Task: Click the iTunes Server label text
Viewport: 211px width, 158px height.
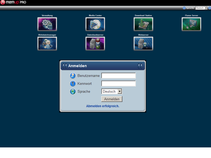Action: [191, 16]
